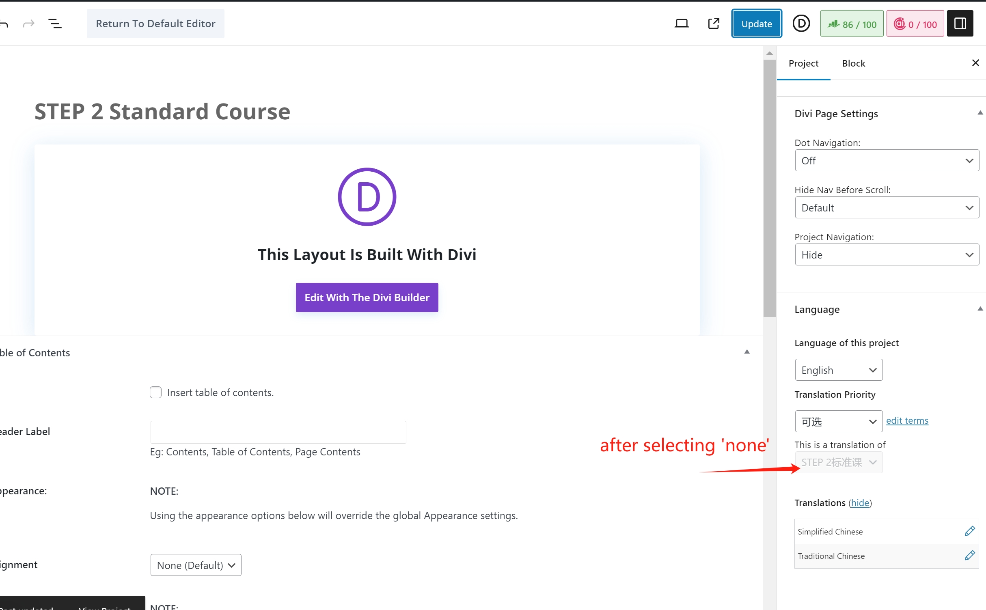Edit the Simplified Chinese translation
This screenshot has height=610, width=986.
(x=969, y=531)
